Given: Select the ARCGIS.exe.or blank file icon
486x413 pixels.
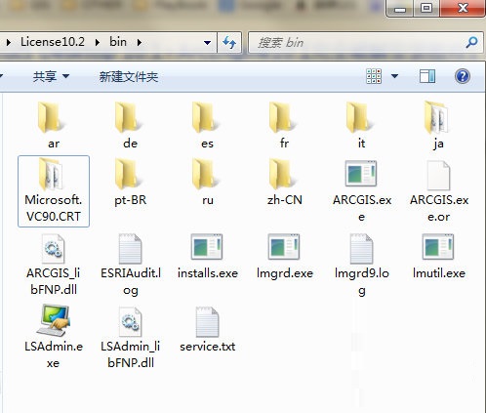Looking at the screenshot, I should point(438,175).
